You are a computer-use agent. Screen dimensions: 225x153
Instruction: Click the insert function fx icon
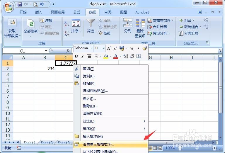(68, 51)
